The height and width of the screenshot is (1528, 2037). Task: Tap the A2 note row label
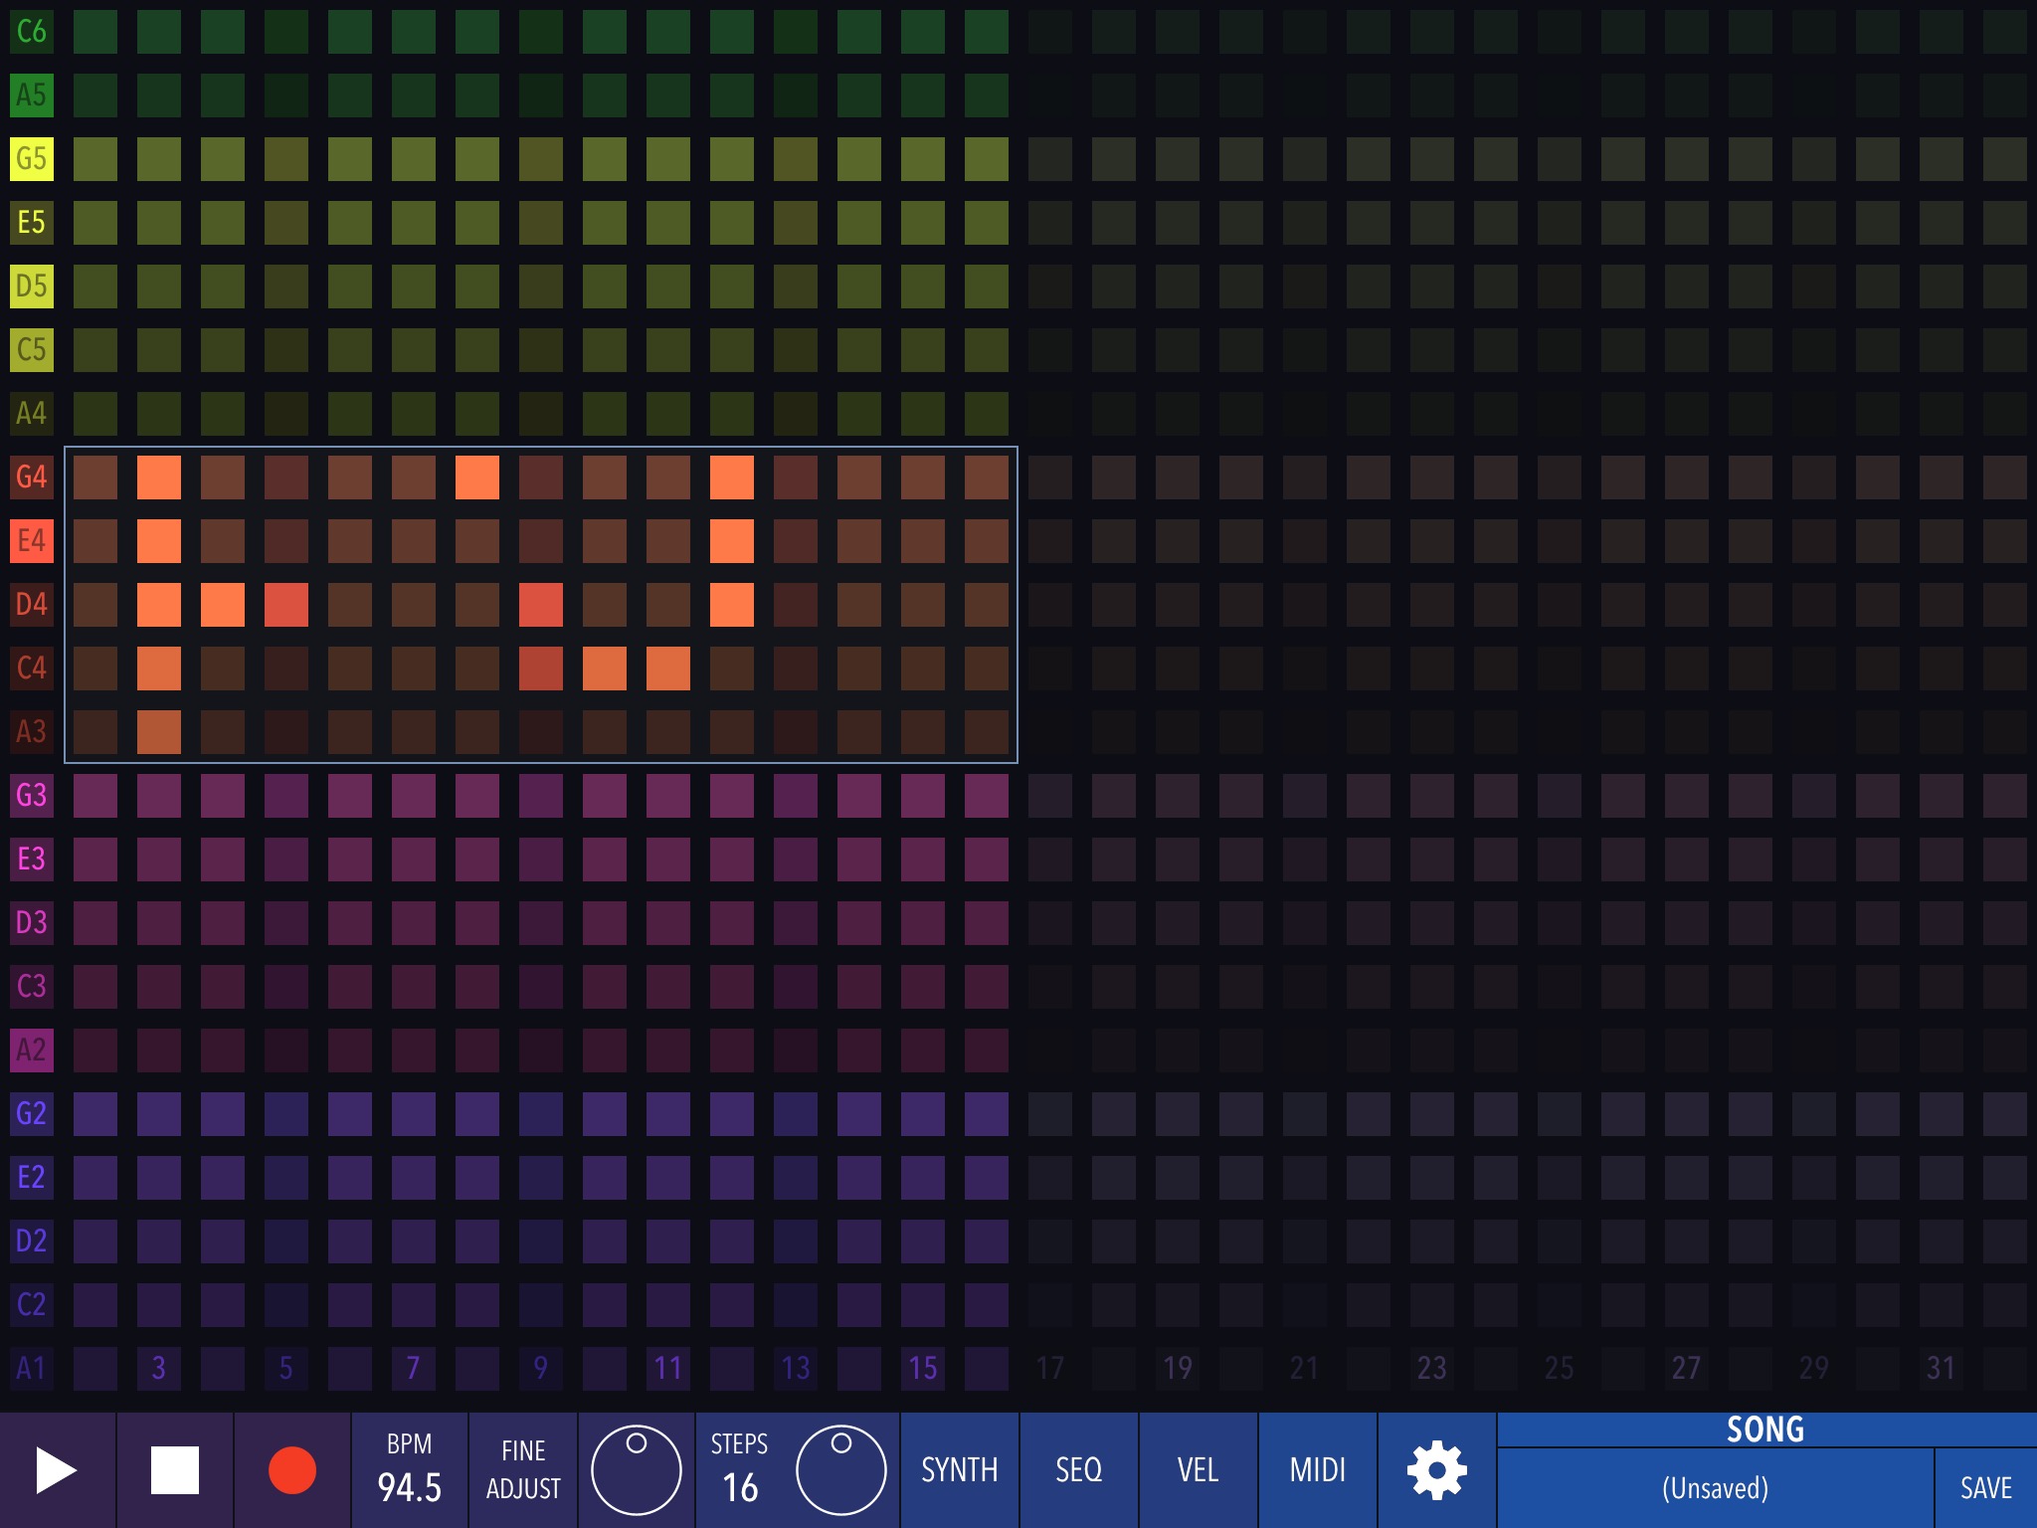click(x=32, y=1050)
